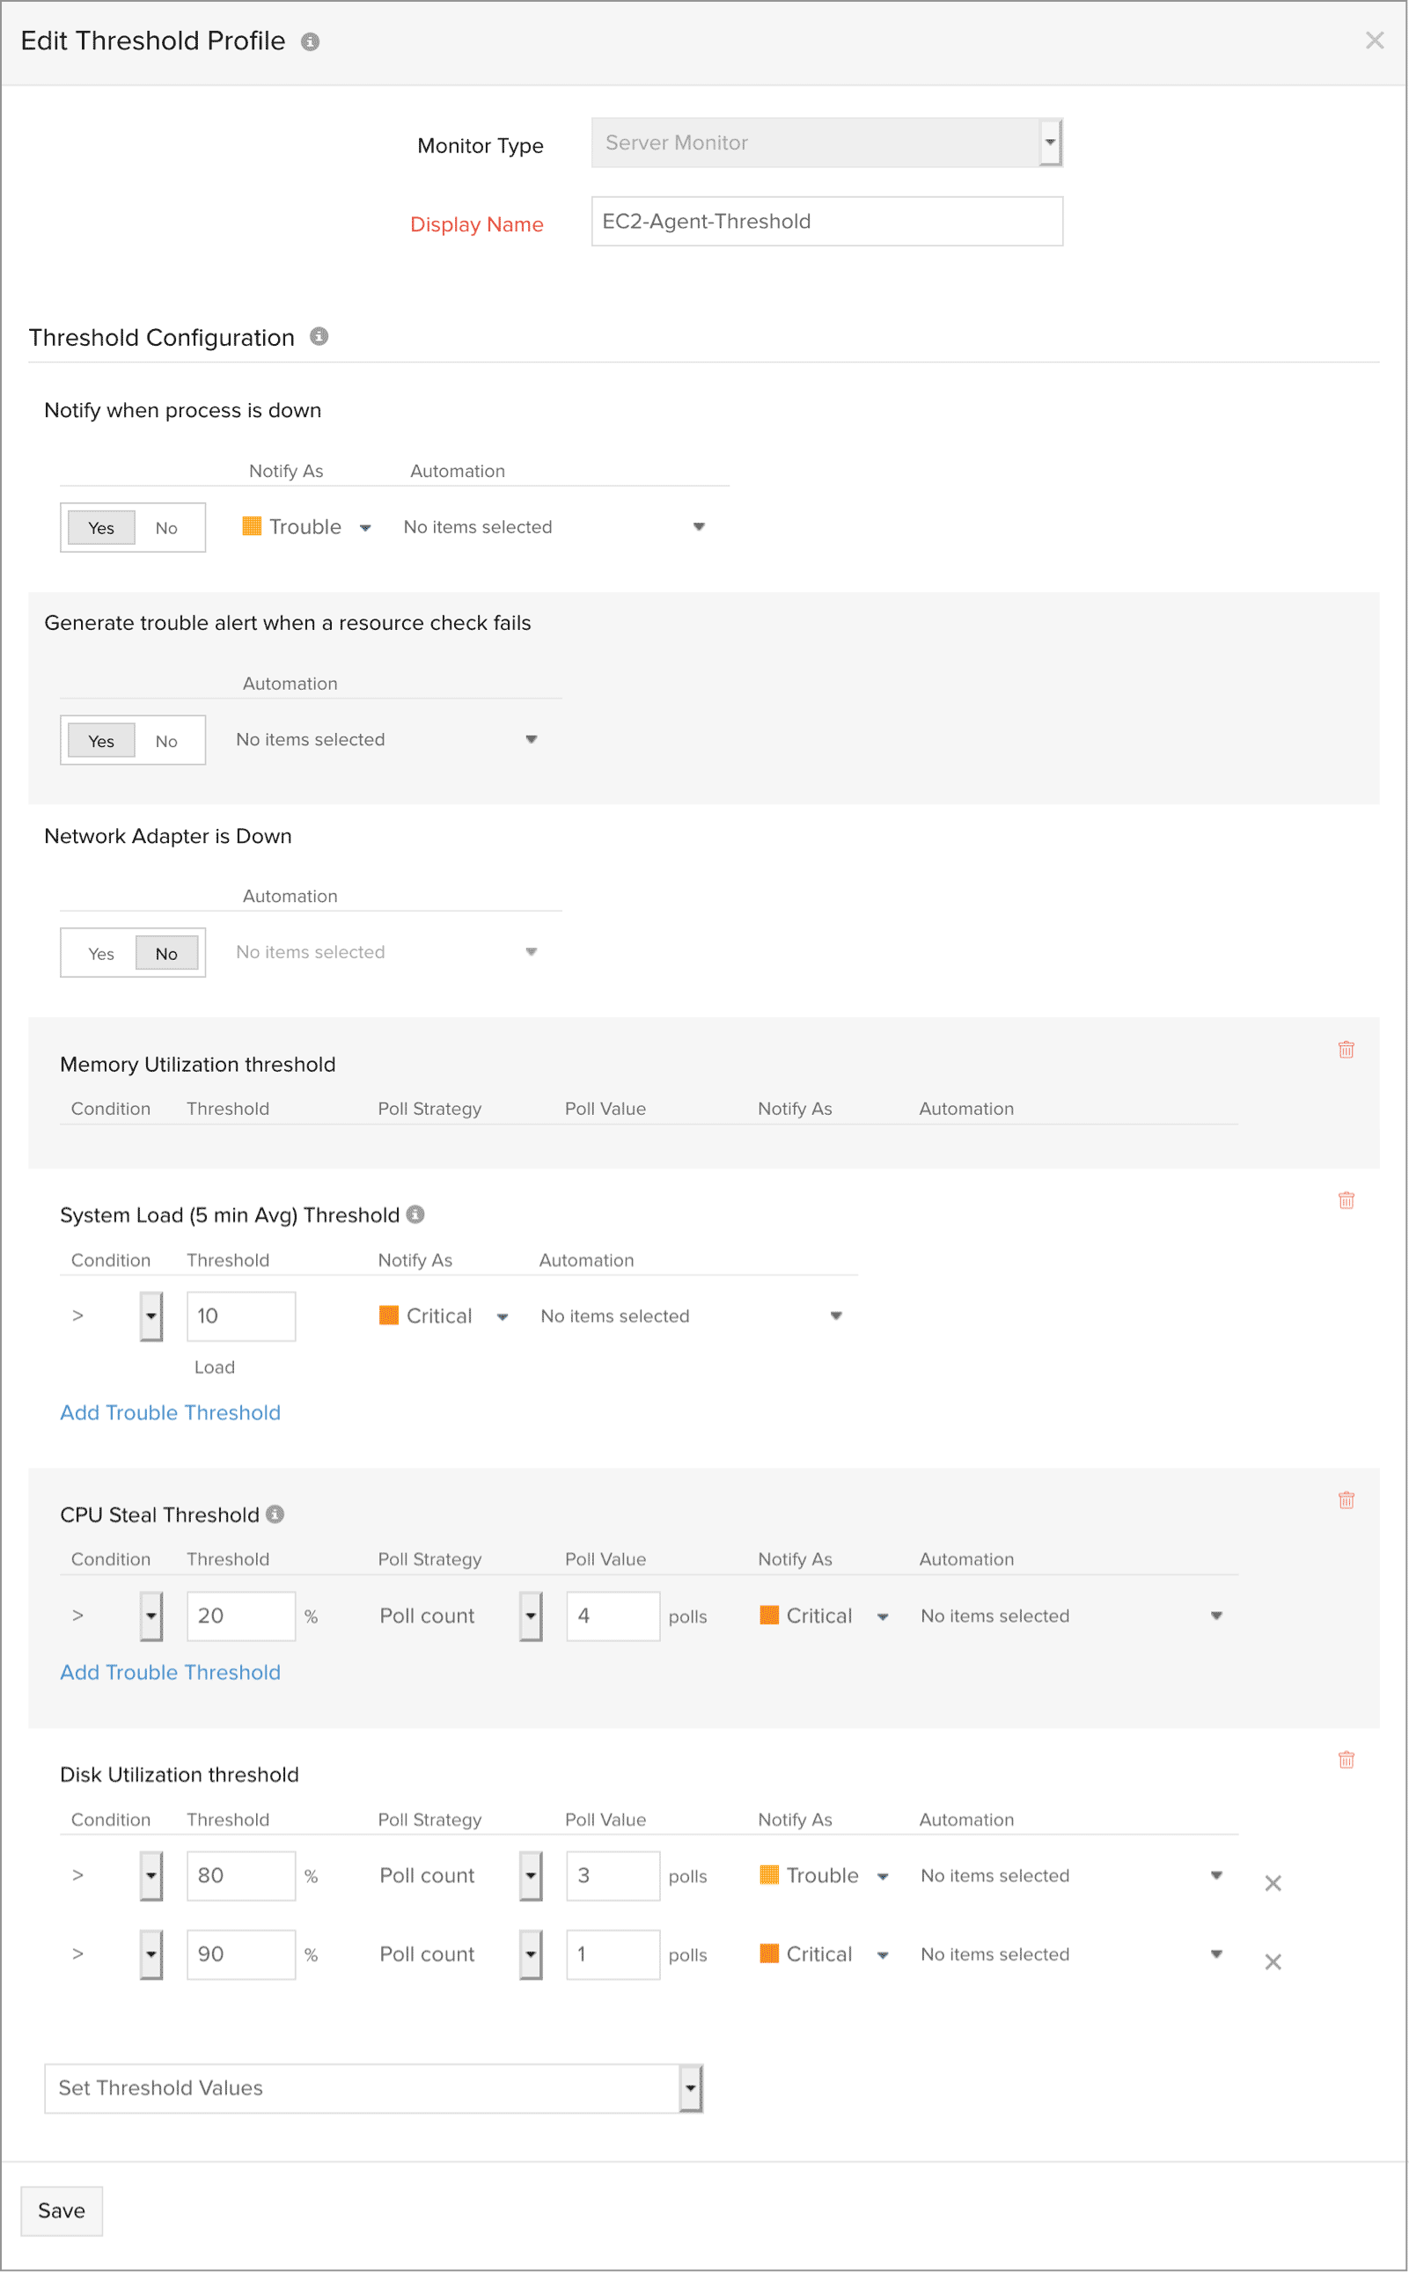Image resolution: width=1409 pixels, height=2272 pixels.
Task: Remove the 90% disk critical threshold row
Action: click(1272, 1961)
